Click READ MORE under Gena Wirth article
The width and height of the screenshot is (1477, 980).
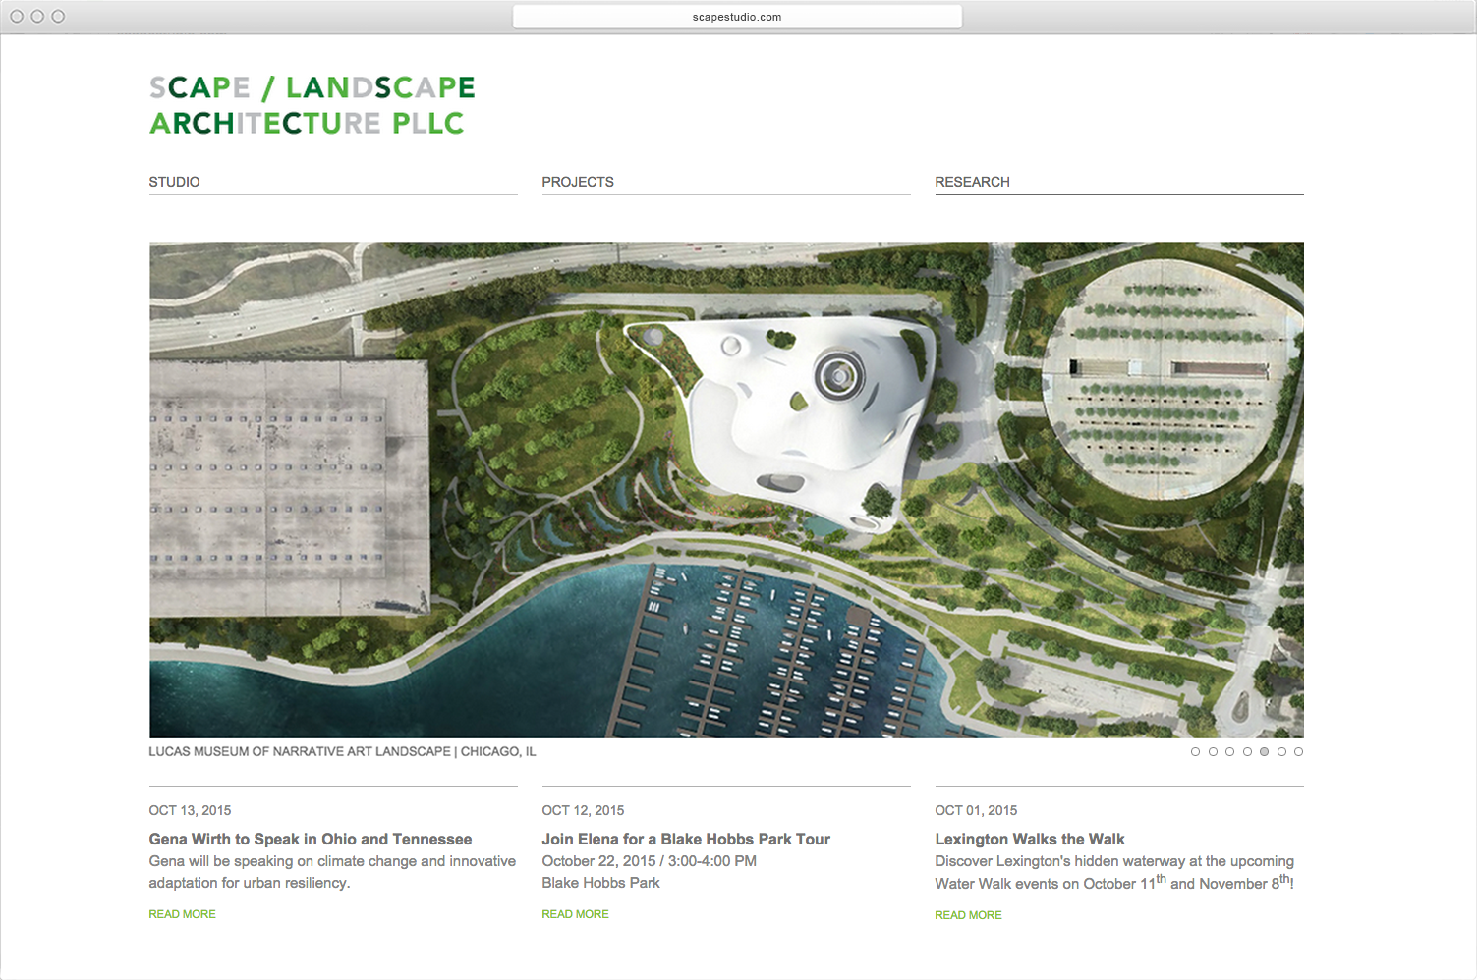[x=182, y=914]
